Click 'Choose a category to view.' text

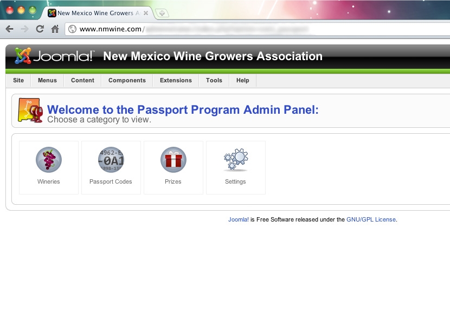99,119
